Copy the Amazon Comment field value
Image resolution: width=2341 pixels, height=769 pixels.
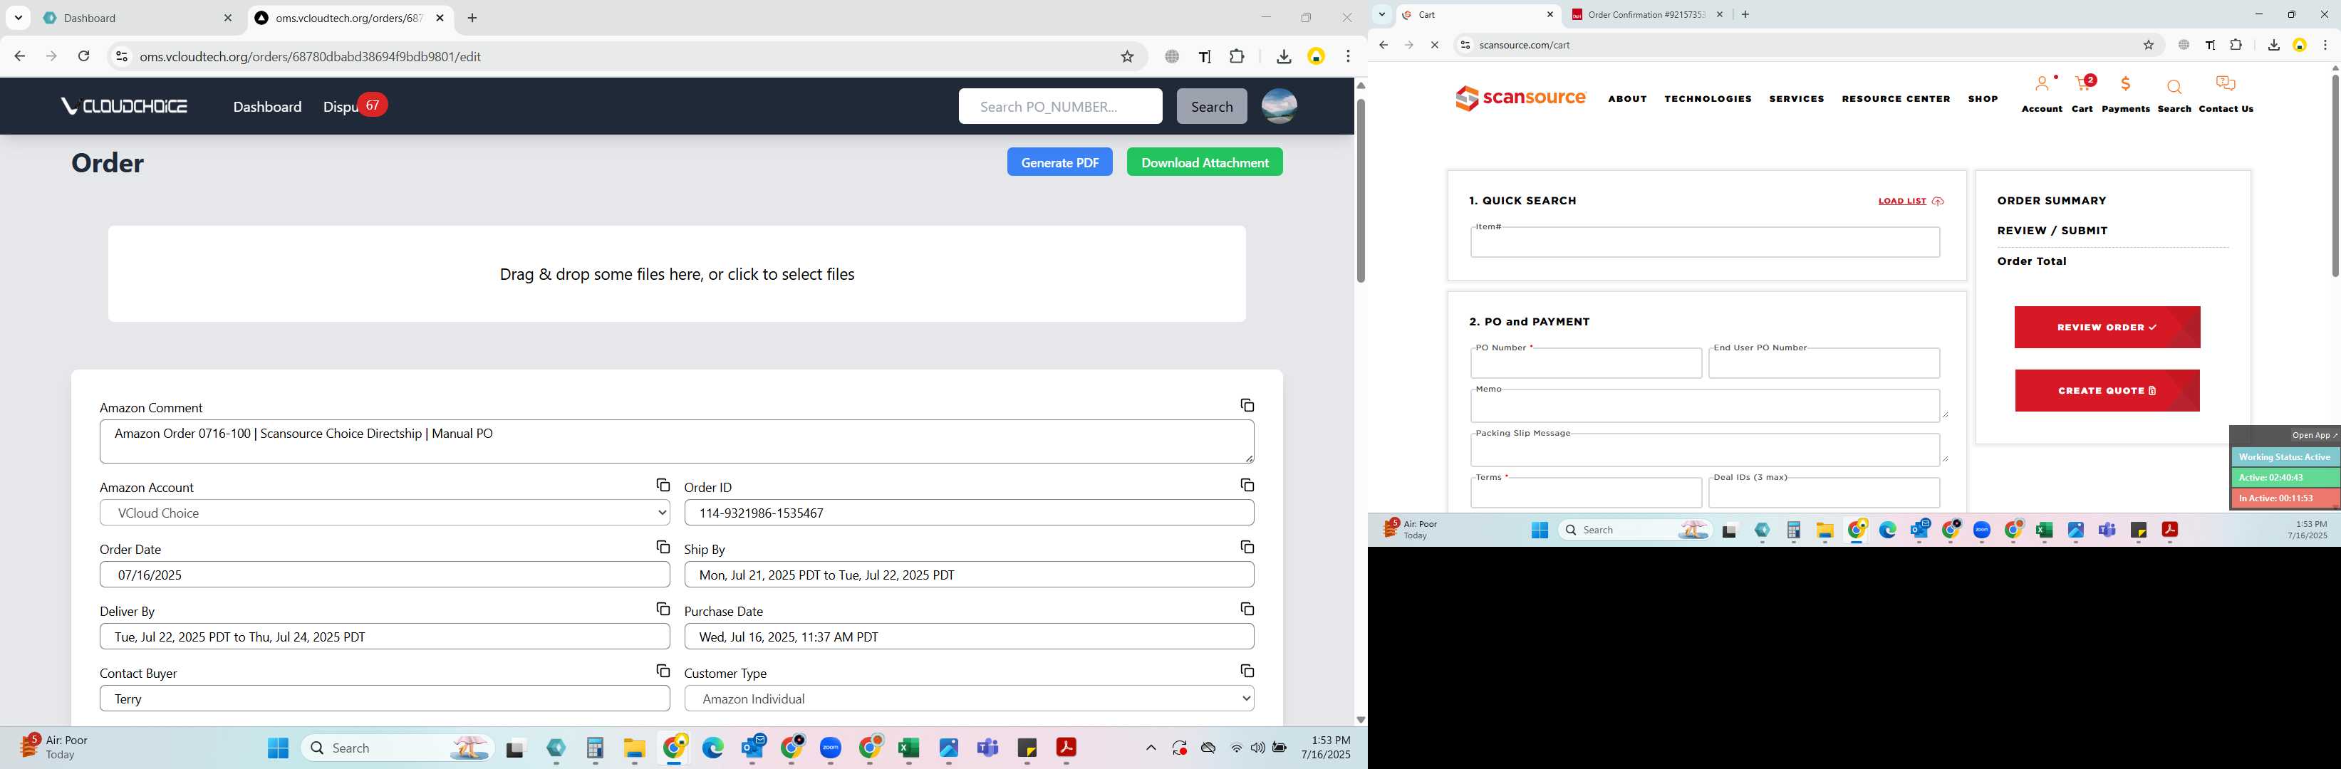point(1247,405)
